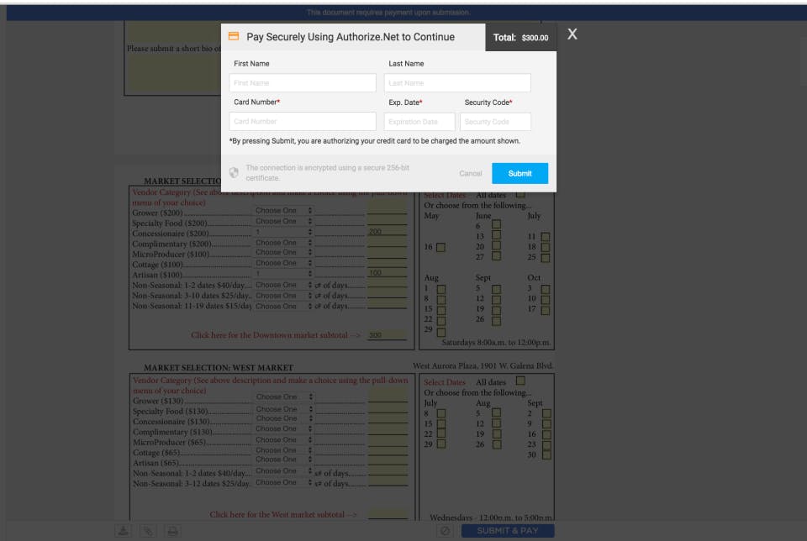Click the Submit & Pay button

pyautogui.click(x=508, y=531)
